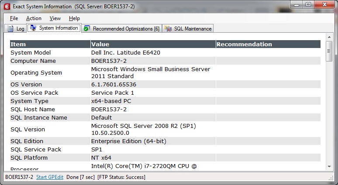Click the Recommendation column header

[268, 44]
